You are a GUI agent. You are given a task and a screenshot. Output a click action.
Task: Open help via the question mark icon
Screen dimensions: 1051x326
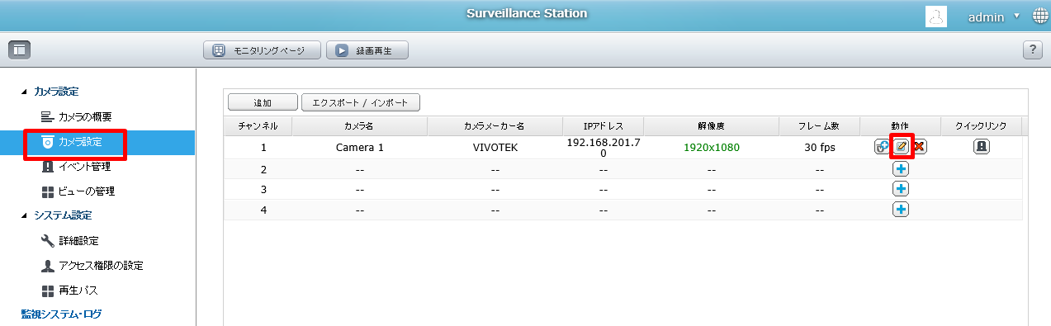[1032, 50]
